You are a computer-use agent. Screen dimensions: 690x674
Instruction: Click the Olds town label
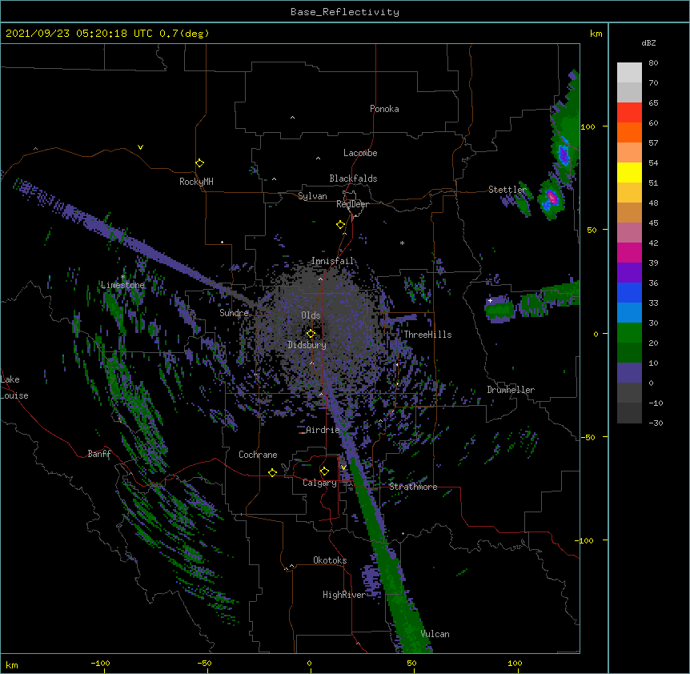click(x=311, y=315)
